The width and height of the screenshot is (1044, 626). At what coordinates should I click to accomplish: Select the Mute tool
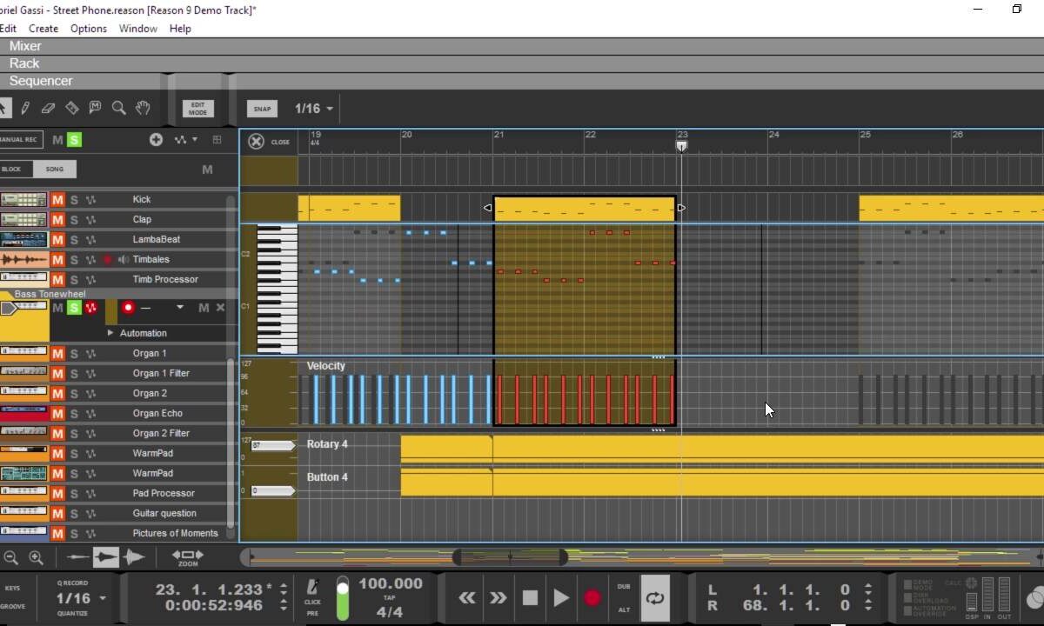tap(96, 108)
